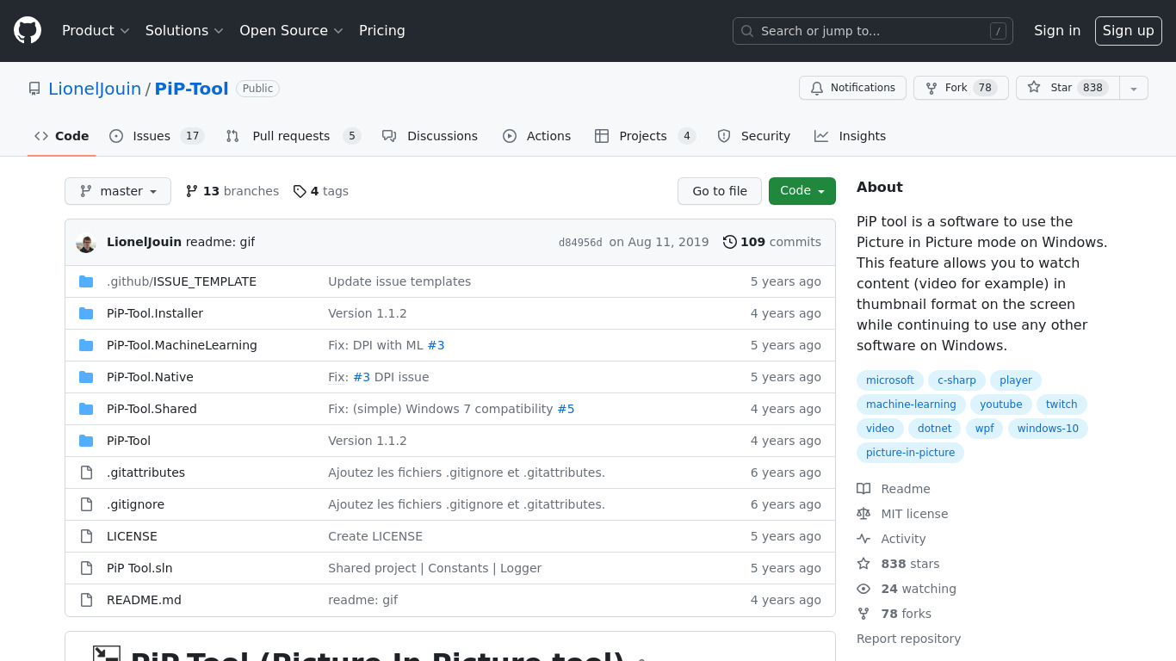The height and width of the screenshot is (661, 1176).
Task: Switch to the Projects tab
Action: click(x=645, y=136)
